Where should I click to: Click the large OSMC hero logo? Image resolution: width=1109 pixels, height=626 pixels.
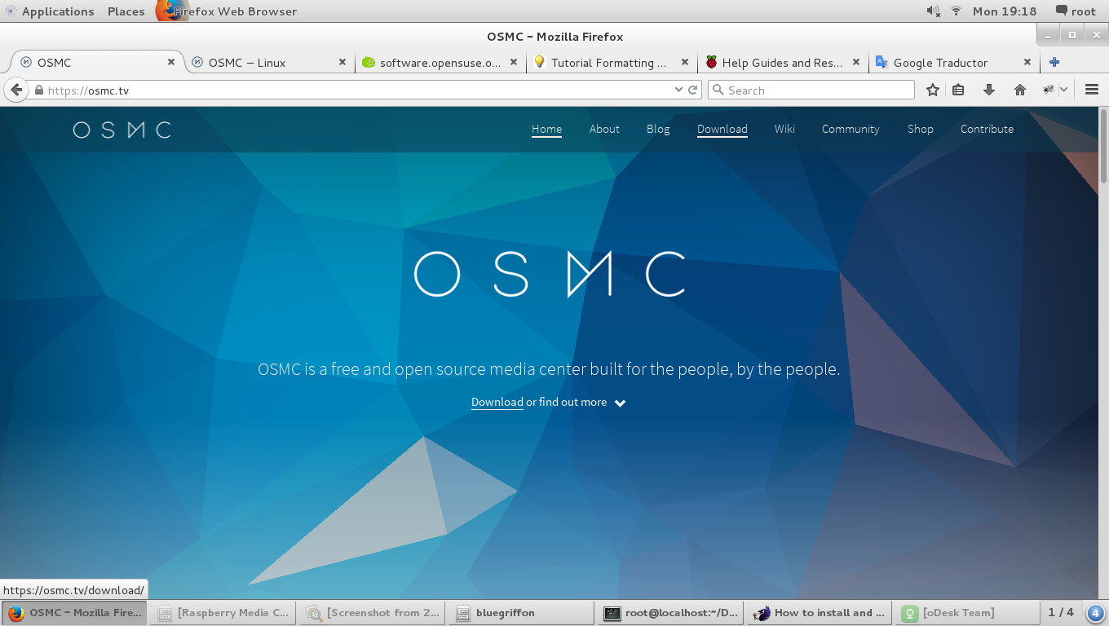click(550, 274)
